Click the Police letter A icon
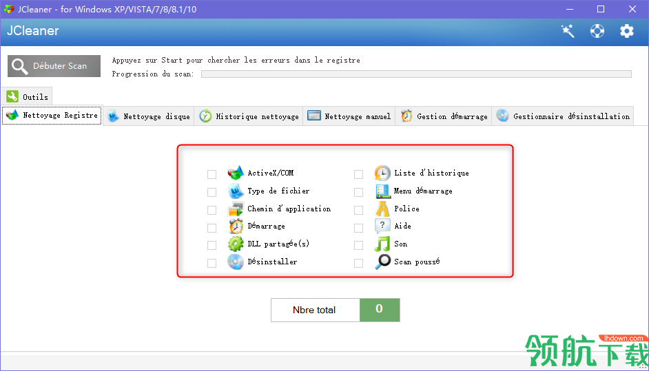Viewport: 649px width, 371px height. coord(382,209)
